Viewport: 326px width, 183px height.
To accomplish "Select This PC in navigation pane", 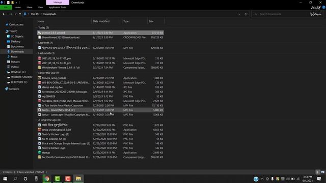I will [13, 32].
